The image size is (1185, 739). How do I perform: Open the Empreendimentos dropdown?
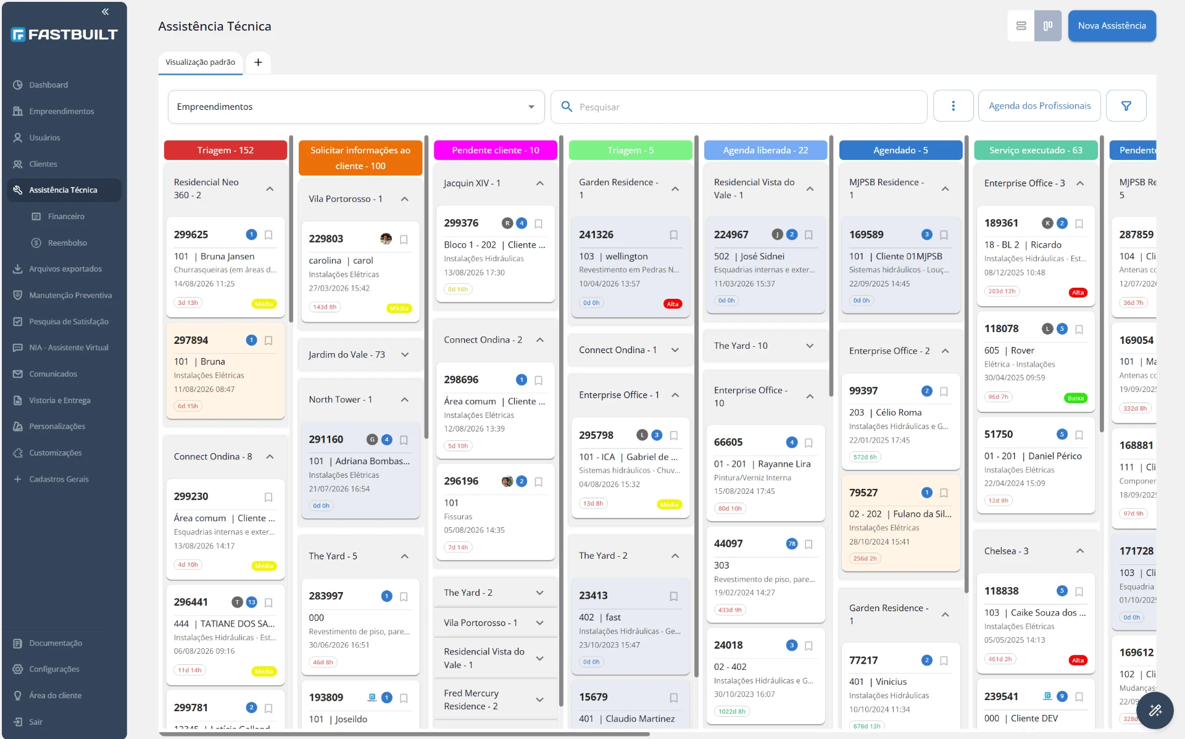click(x=356, y=107)
